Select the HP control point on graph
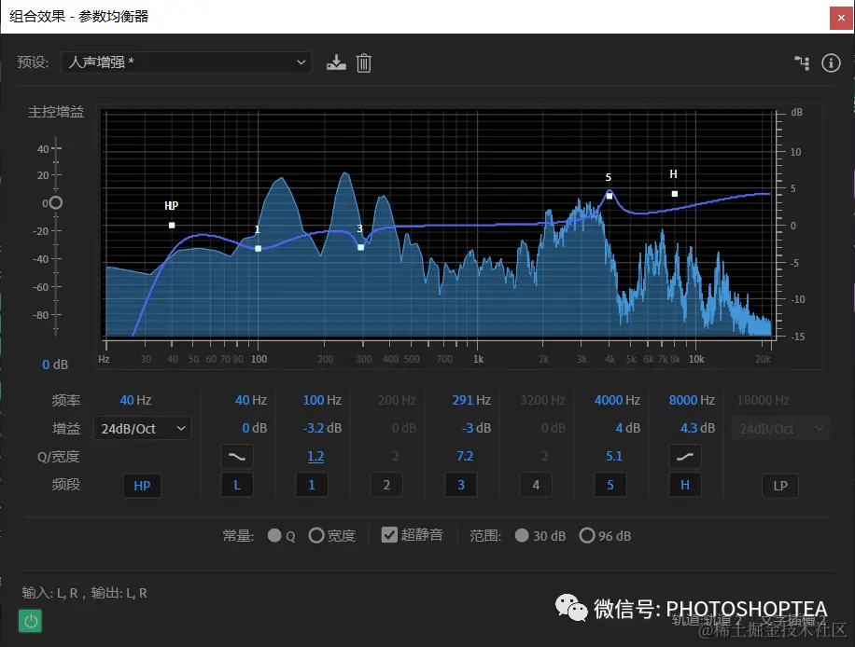The width and height of the screenshot is (855, 647). coord(172,225)
